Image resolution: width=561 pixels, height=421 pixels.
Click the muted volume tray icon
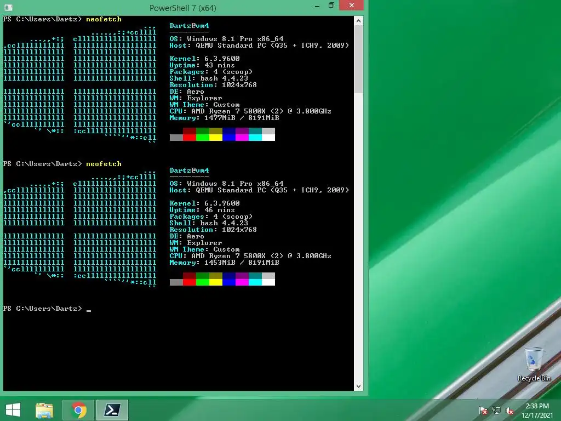510,411
